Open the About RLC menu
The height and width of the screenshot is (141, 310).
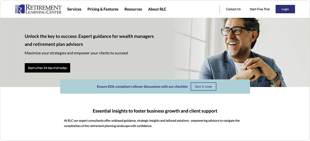coord(157,9)
